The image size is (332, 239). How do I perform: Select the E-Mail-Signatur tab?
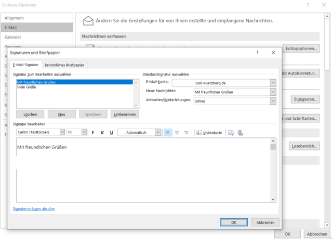[25, 65]
